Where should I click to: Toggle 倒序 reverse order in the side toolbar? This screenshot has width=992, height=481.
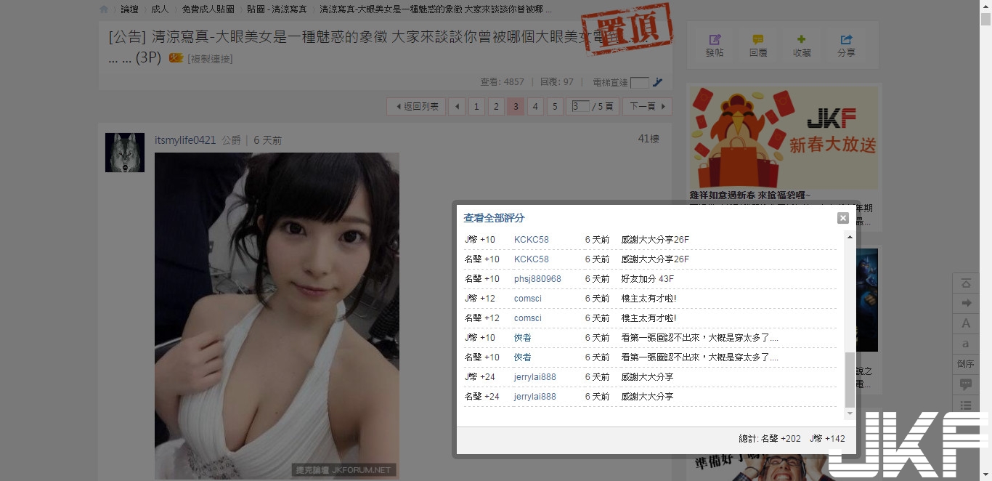[966, 365]
